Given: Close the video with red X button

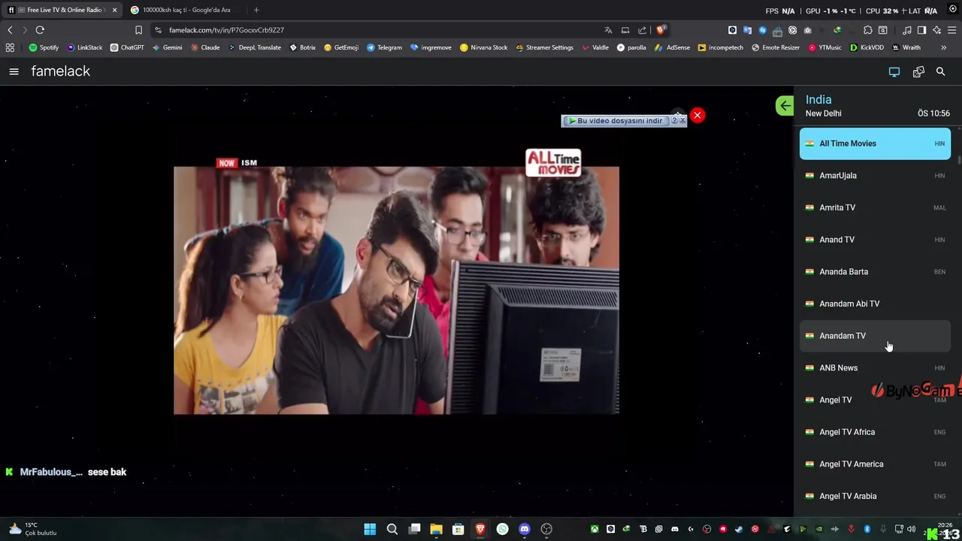Looking at the screenshot, I should click(x=697, y=115).
